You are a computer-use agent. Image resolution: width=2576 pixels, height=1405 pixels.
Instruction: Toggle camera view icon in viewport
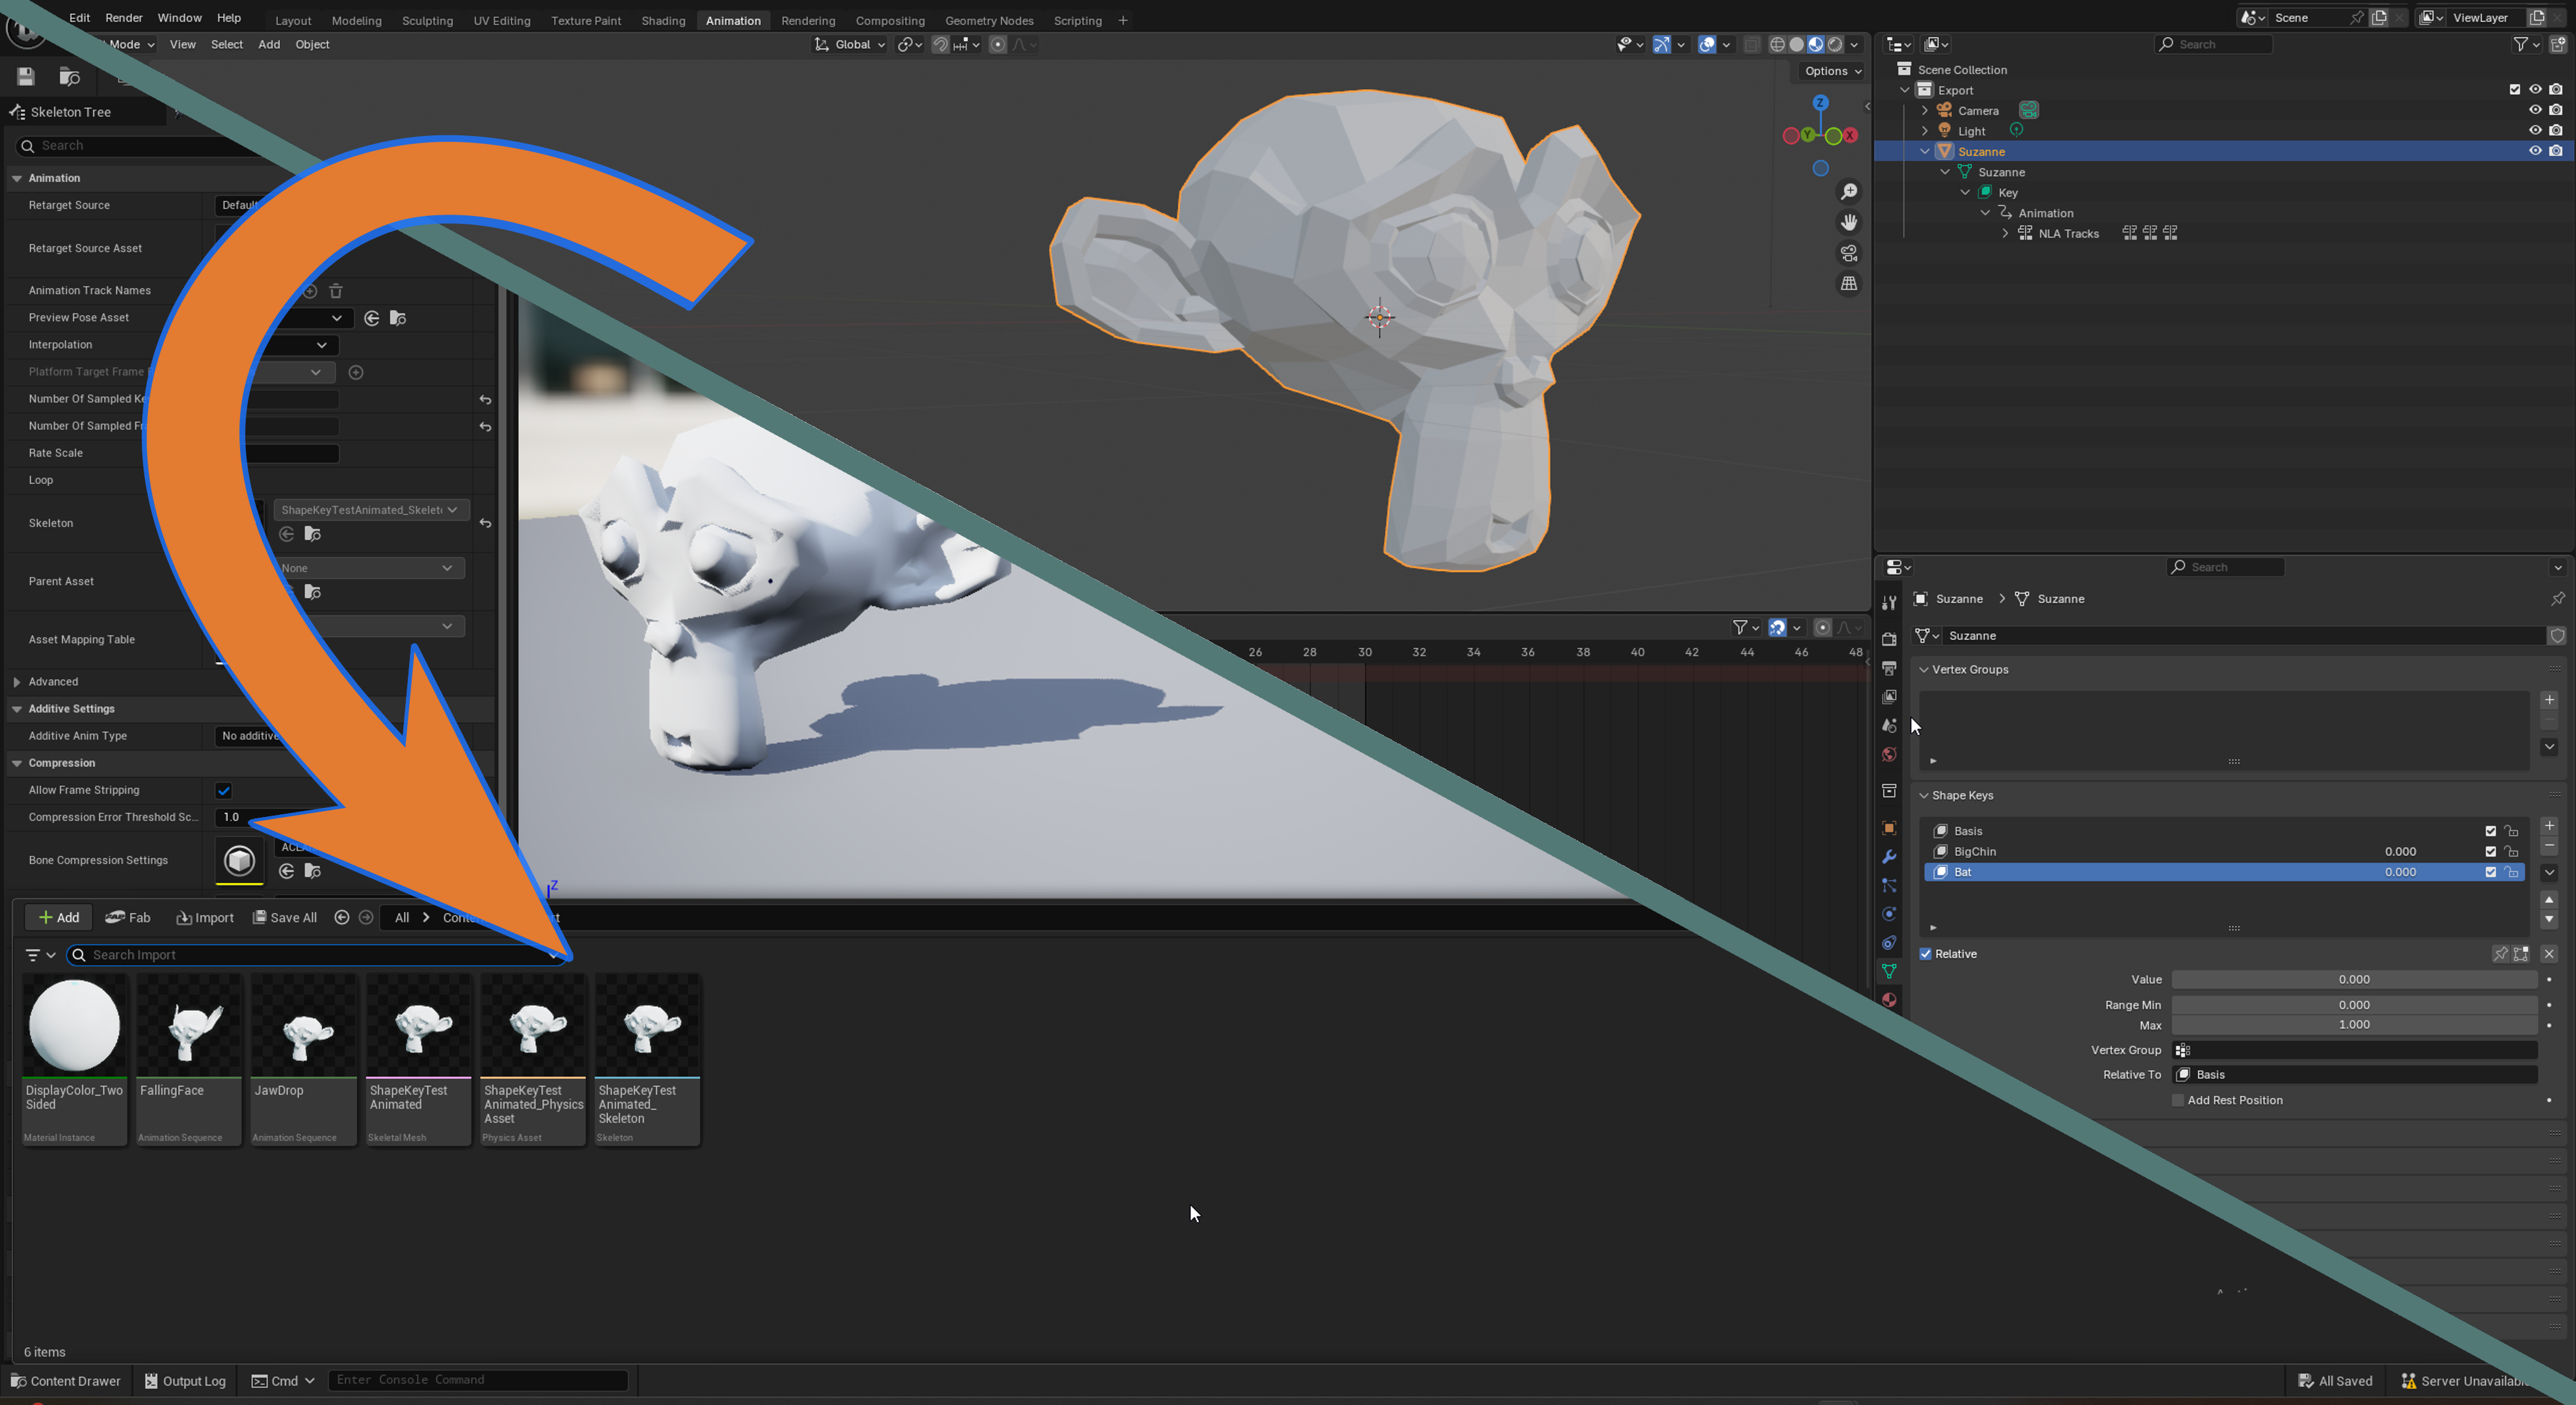point(1849,253)
